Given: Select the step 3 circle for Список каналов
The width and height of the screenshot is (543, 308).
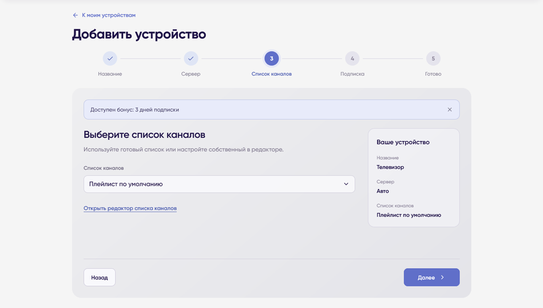Looking at the screenshot, I should (271, 59).
